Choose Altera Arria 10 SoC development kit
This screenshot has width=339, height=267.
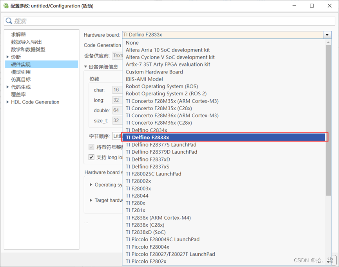click(224, 50)
